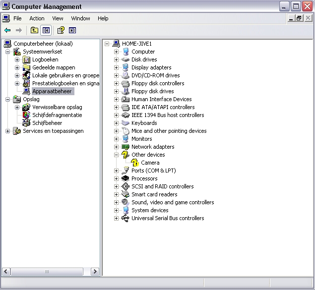Click the Show/Hide Action Pane toolbar icon

tap(72, 30)
